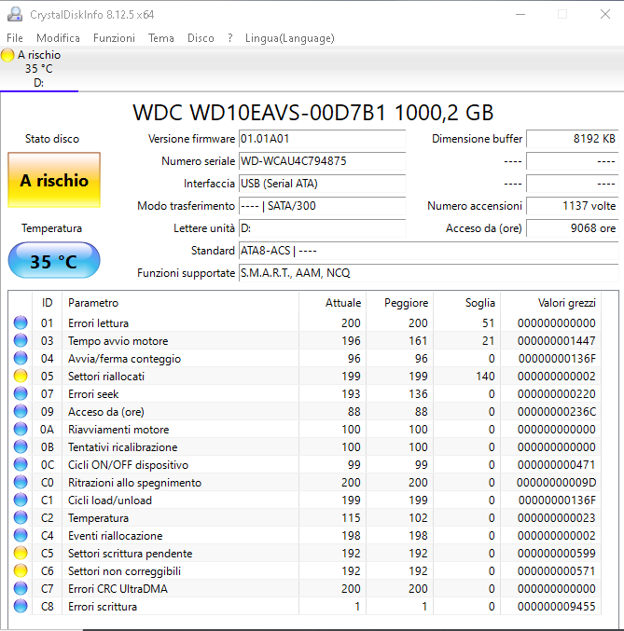The image size is (624, 631).
Task: Click the Modo trasferimento field SATA/300
Action: click(x=322, y=206)
